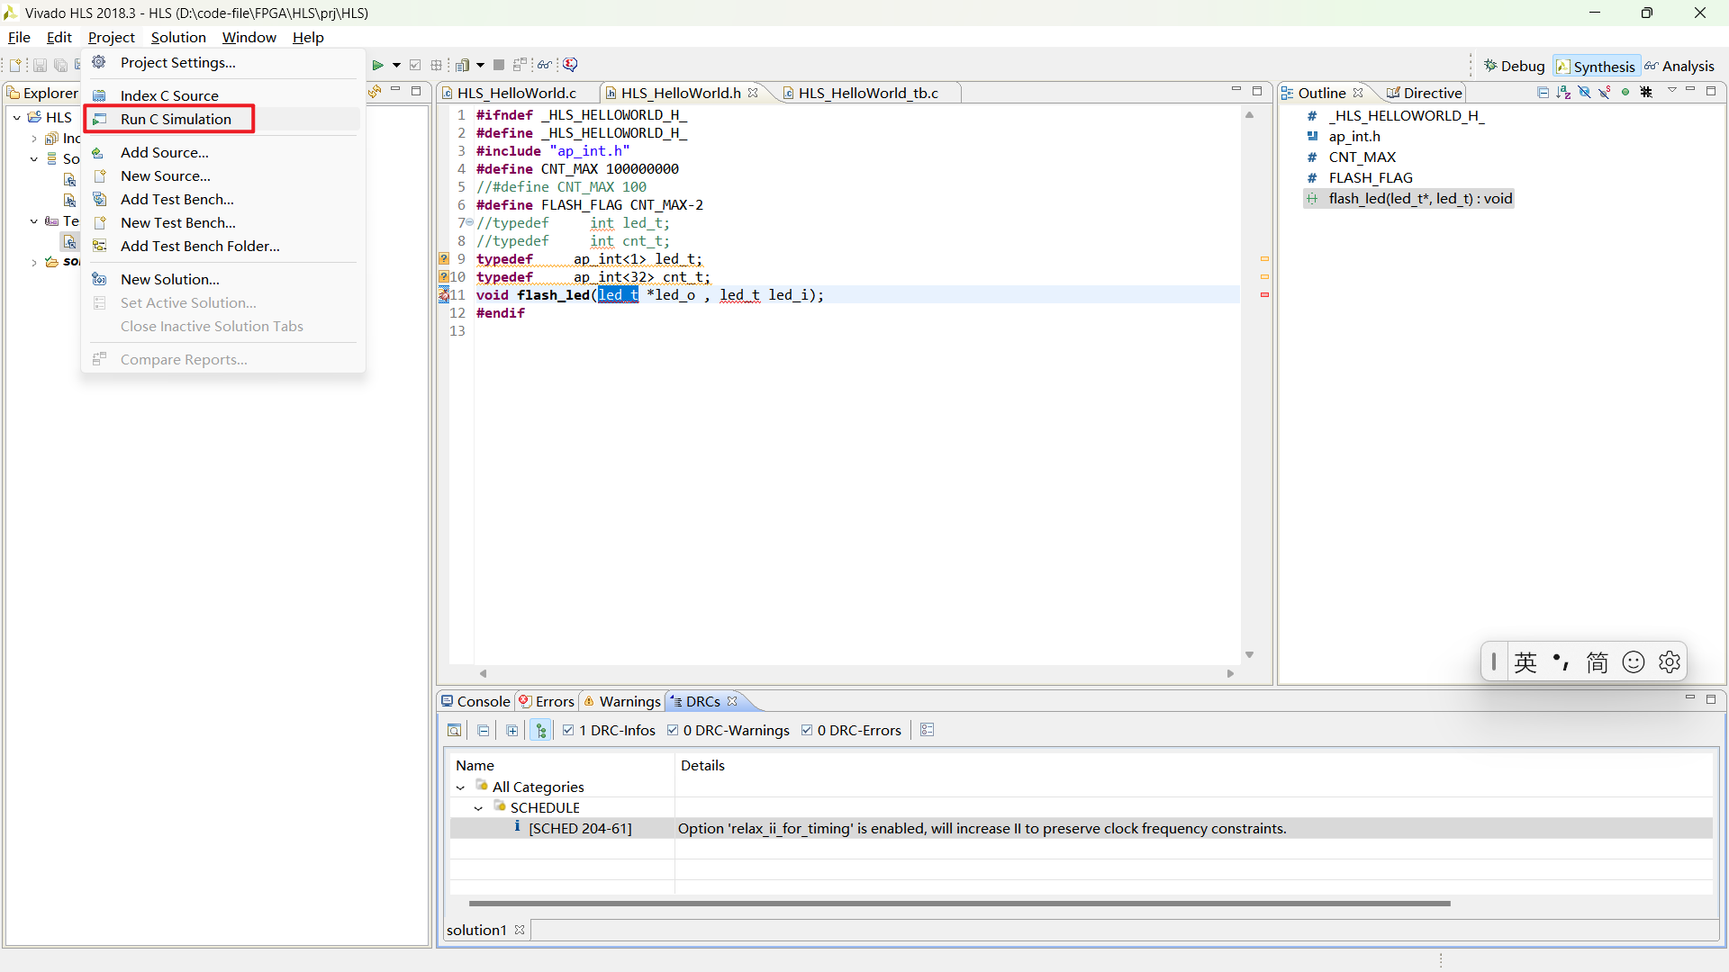Open the Solution menu

178,37
